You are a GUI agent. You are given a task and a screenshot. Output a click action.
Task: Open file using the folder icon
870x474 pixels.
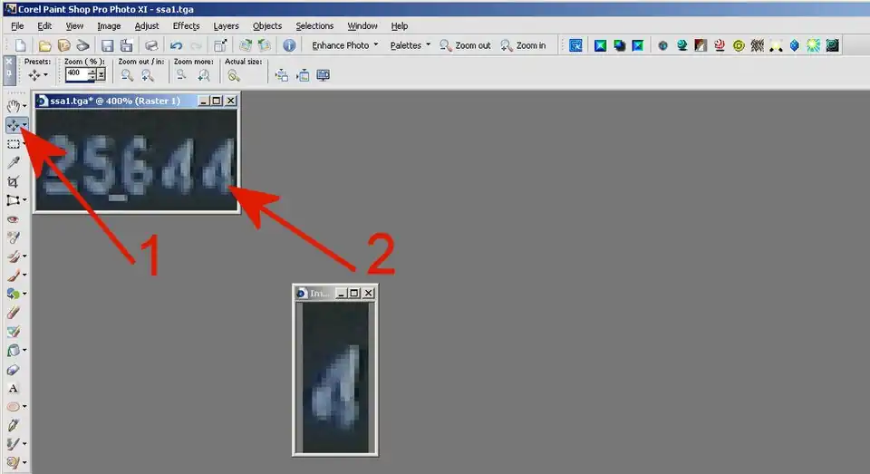(x=43, y=45)
